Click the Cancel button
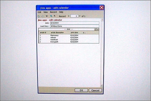This screenshot has width=151, height=101. pyautogui.click(x=95, y=90)
